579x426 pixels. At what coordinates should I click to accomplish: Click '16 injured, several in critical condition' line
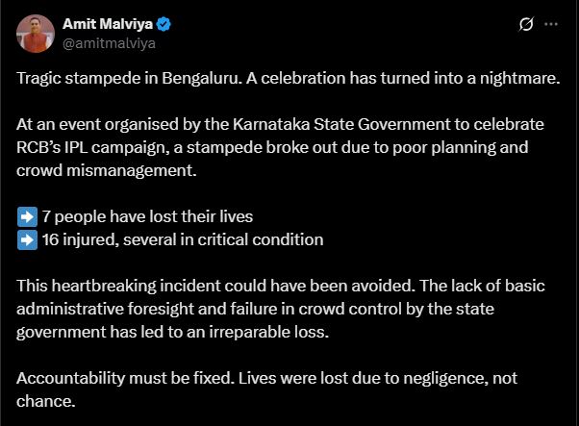pyautogui.click(x=181, y=238)
